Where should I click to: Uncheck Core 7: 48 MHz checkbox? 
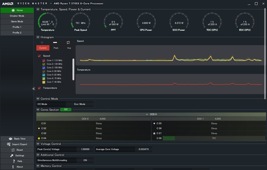click(44, 82)
